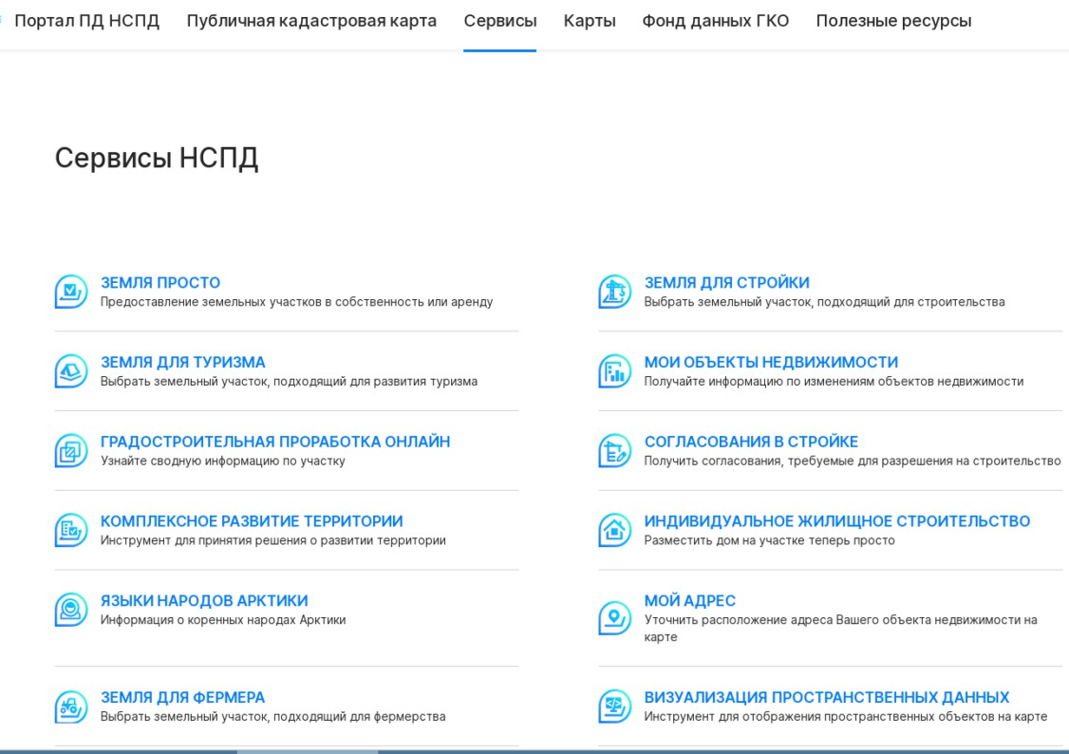Open the Публичная кадастровая карта tab
Viewport: 1069px width, 754px height.
[311, 21]
